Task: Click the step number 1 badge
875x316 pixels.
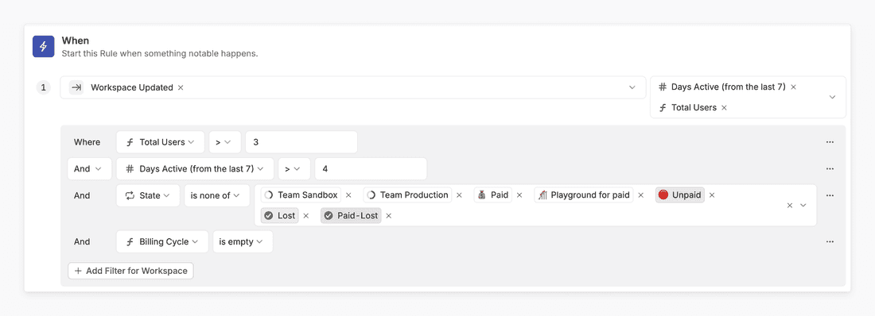Action: (43, 87)
